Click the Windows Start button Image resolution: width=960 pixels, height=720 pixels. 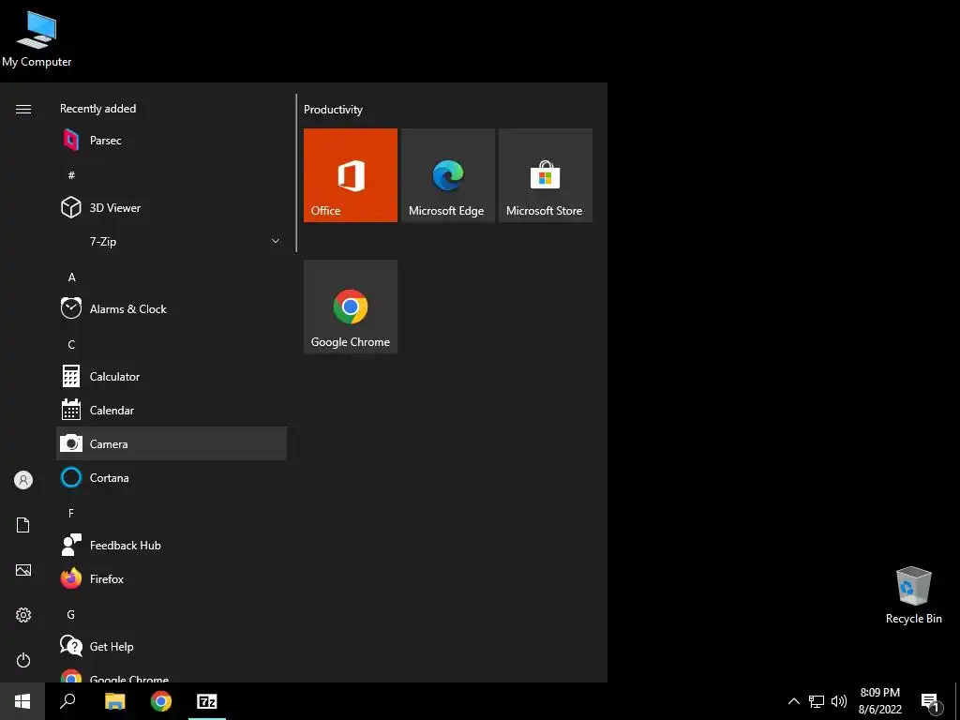[22, 701]
